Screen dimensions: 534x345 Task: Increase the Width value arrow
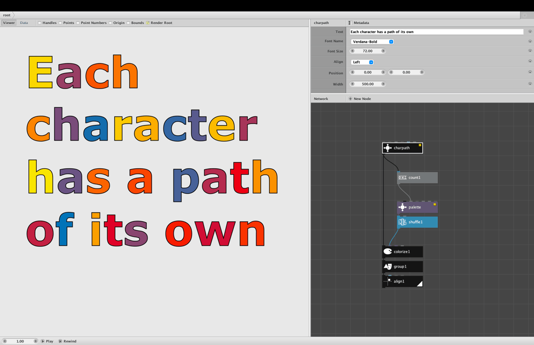(383, 84)
